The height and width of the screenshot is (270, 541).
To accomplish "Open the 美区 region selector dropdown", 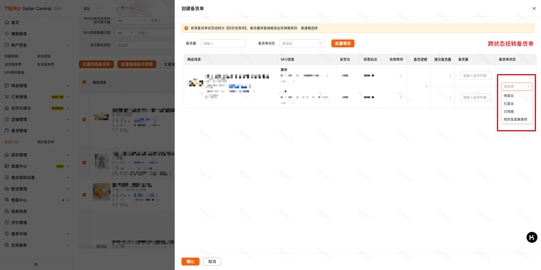I will [91, 8].
